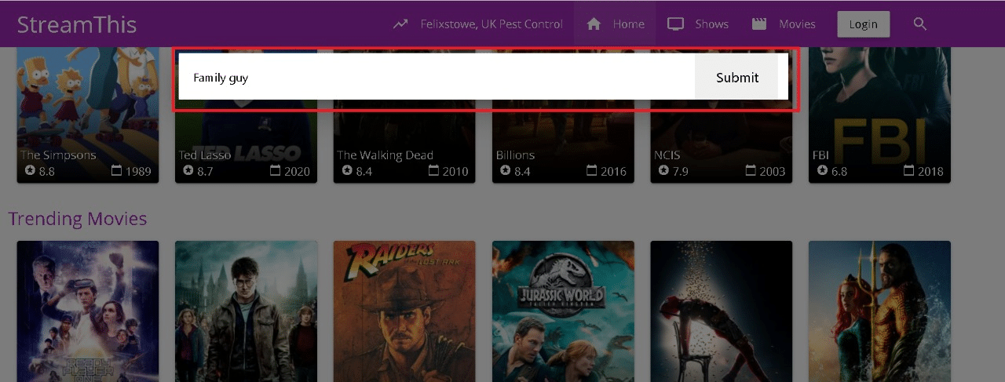Go to the Movies menu item
The height and width of the screenshot is (382, 1005).
tap(796, 24)
